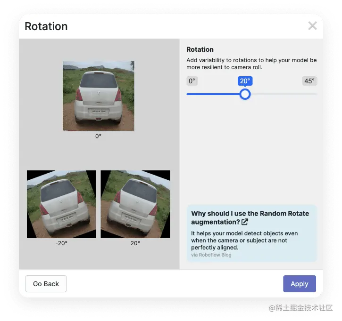Viewport: 342px width, 321px height.
Task: Open the Random Rotate augmentation link
Action: coord(250,217)
